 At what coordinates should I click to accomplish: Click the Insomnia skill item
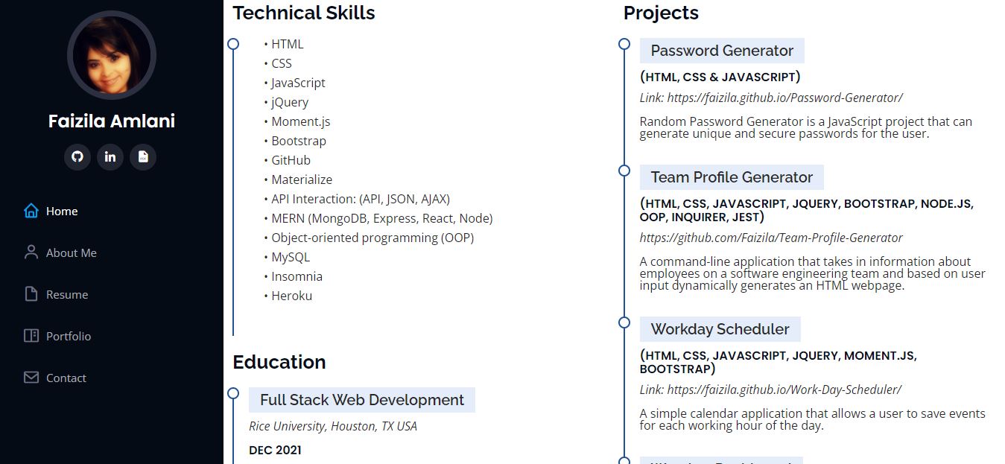pos(297,276)
